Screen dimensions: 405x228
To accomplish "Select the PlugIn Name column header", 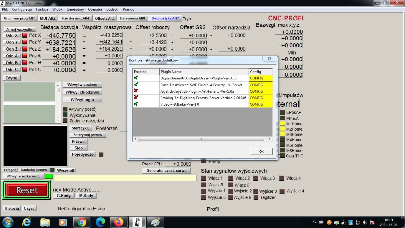I will (x=204, y=72).
